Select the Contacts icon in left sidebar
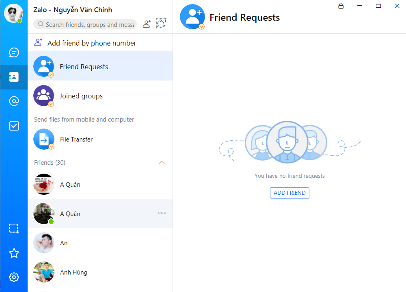Screen dimensions: 406x292 point(14,77)
